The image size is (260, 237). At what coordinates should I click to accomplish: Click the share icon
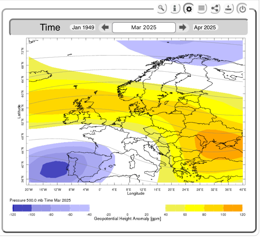click(215, 8)
